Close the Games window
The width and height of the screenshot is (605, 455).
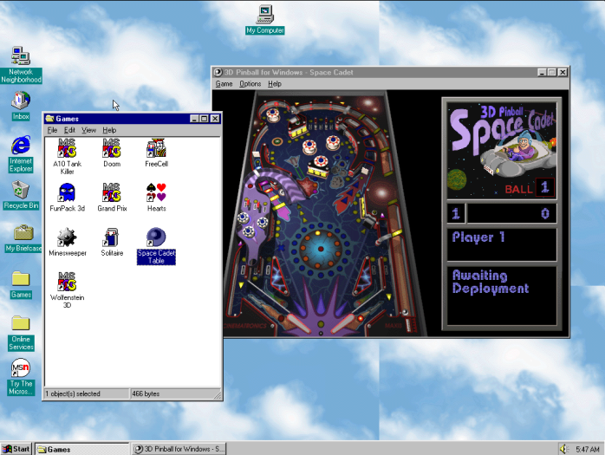point(215,119)
